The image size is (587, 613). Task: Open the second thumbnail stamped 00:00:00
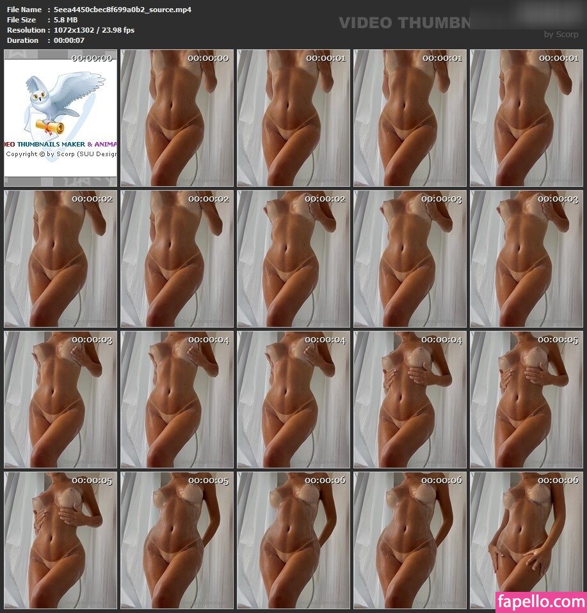[177, 118]
